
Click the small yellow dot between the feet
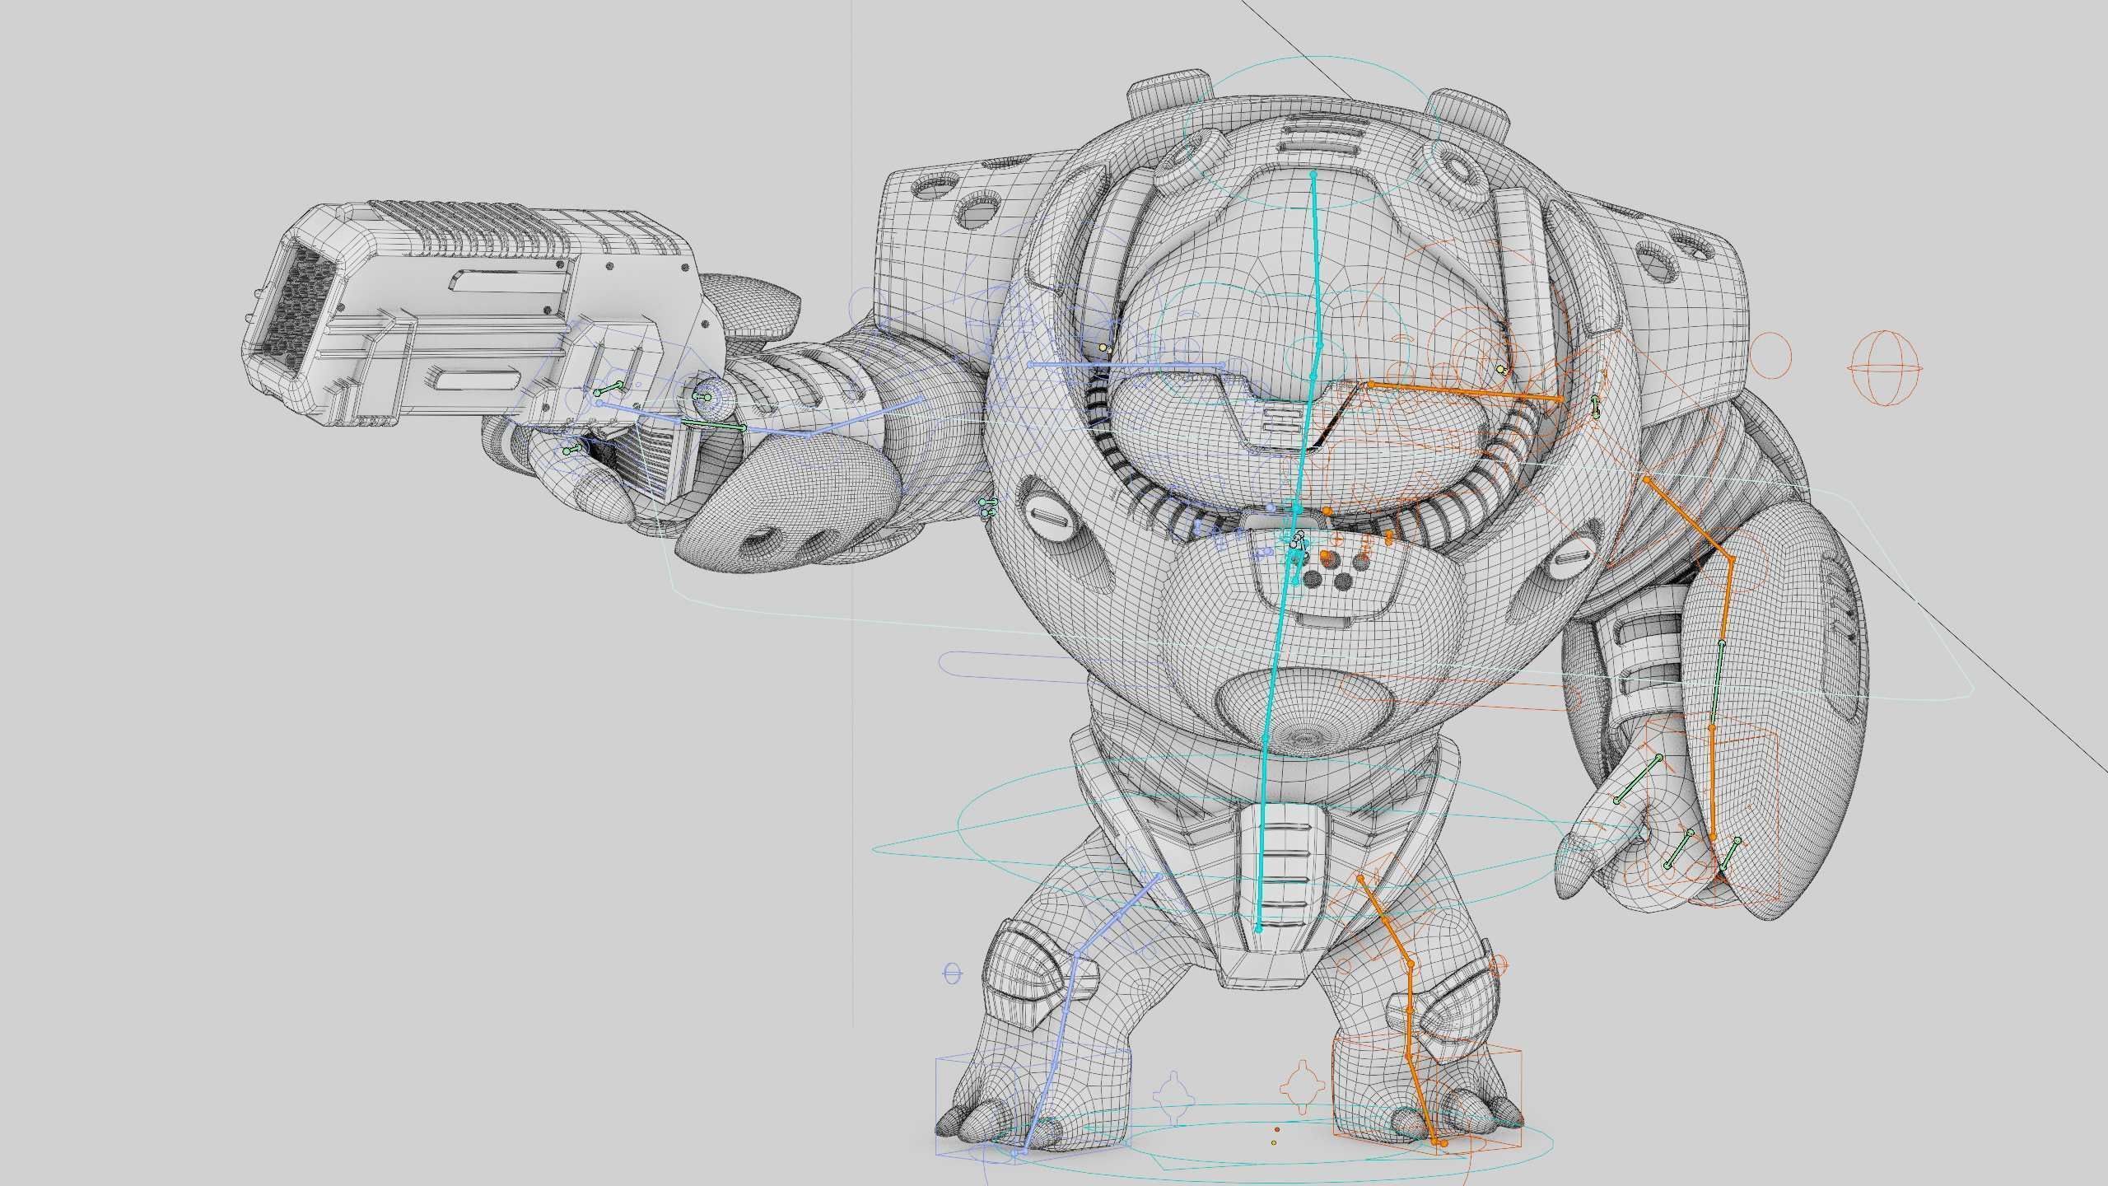click(x=1274, y=1142)
